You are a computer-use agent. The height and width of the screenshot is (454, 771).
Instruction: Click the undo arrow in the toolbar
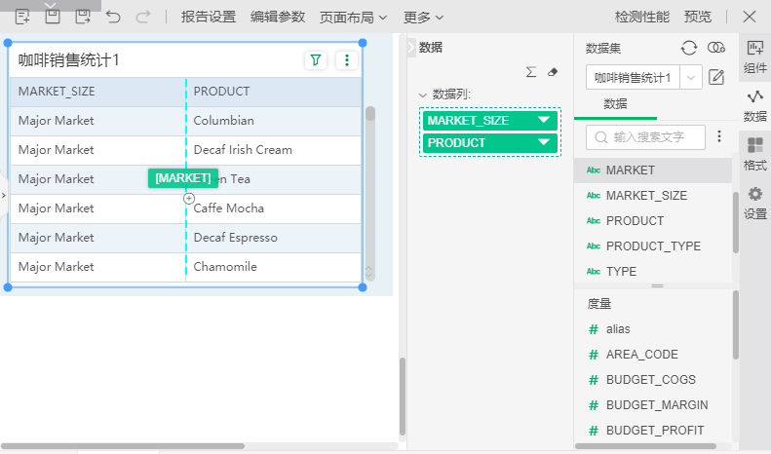(x=113, y=17)
